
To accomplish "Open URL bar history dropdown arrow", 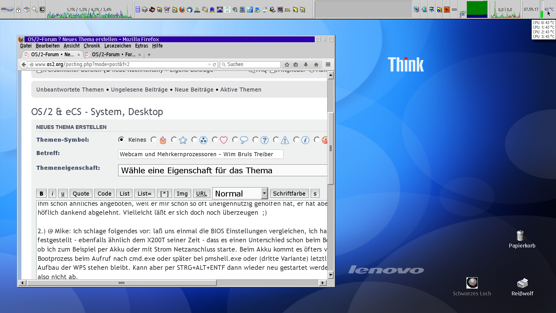I will (209, 65).
